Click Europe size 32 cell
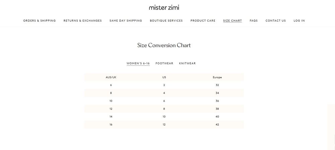 [217, 85]
